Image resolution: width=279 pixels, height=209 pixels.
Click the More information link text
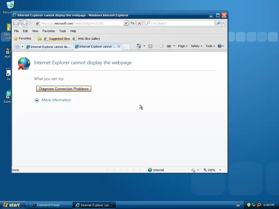tap(56, 100)
